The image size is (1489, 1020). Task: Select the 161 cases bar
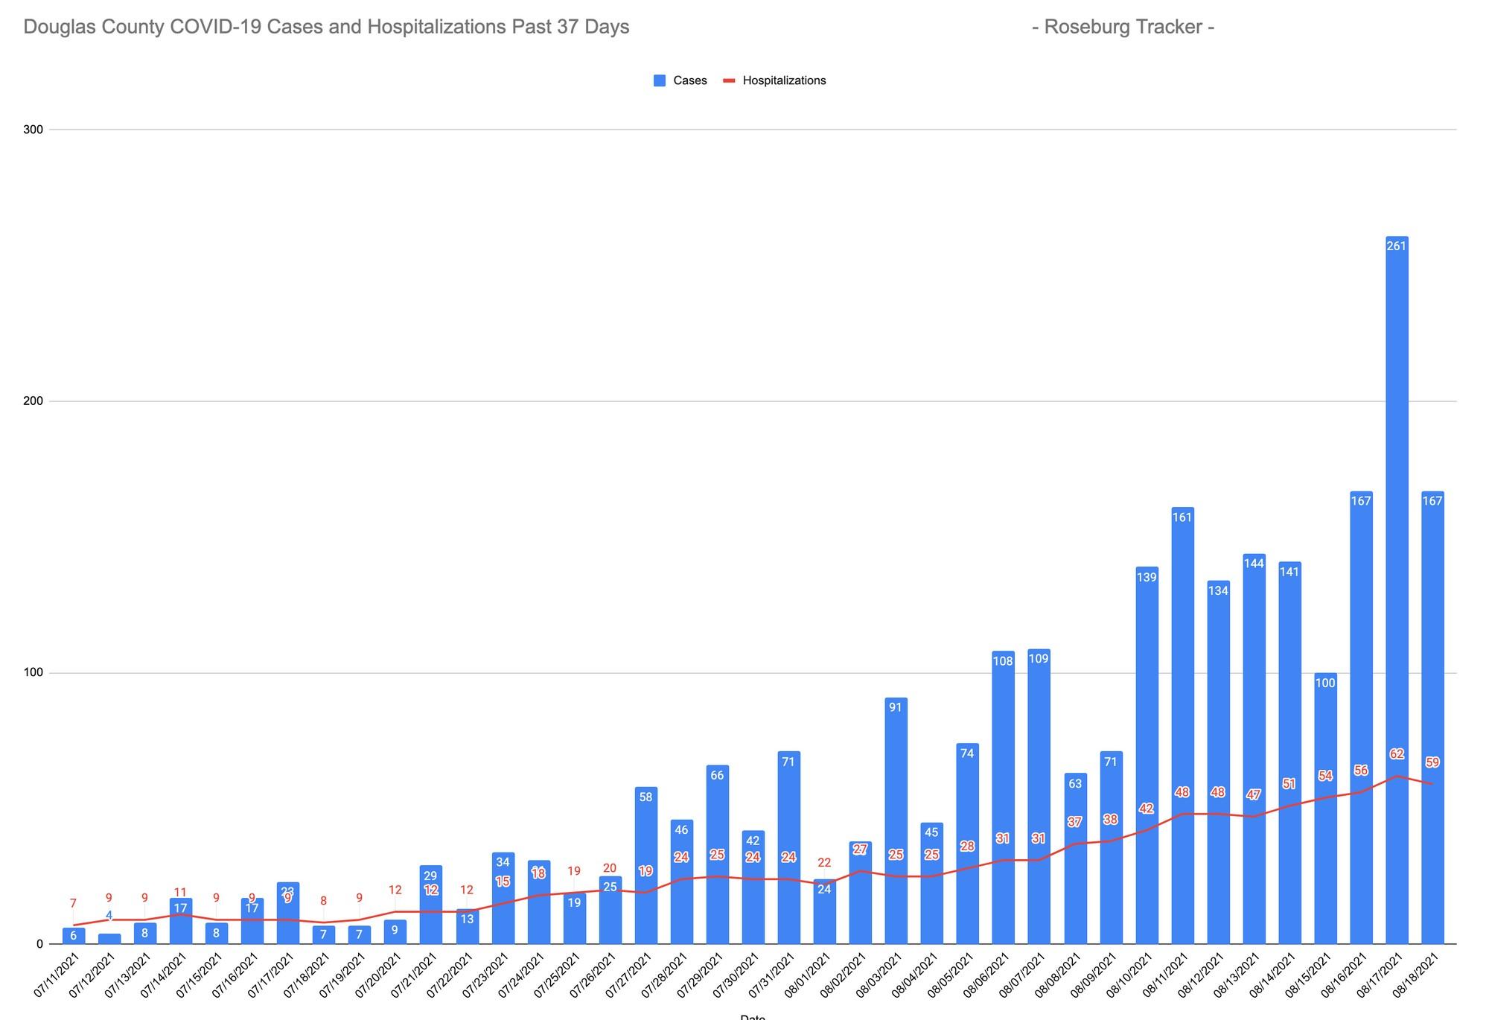click(1182, 670)
